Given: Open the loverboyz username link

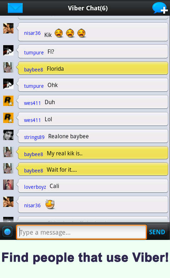Looking at the screenshot, I should pyautogui.click(x=35, y=187).
